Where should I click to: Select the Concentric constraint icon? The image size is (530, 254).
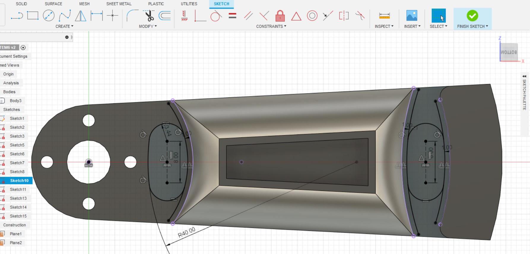click(x=312, y=16)
